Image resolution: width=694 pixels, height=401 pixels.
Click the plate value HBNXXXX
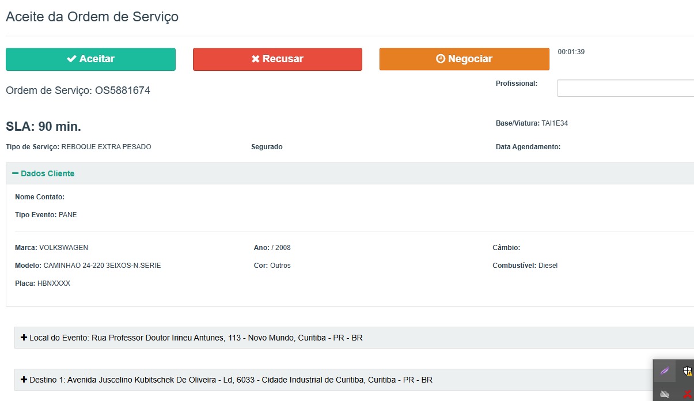(54, 283)
